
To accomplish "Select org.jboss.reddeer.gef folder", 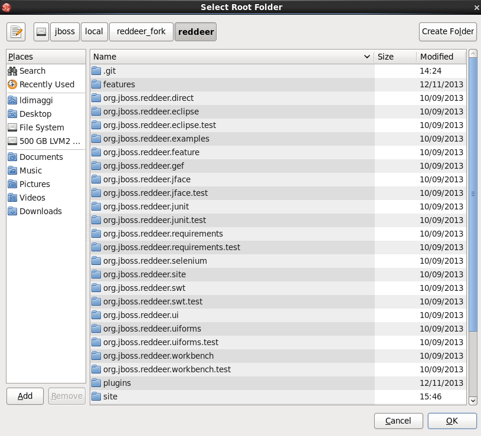I will pyautogui.click(x=278, y=166).
